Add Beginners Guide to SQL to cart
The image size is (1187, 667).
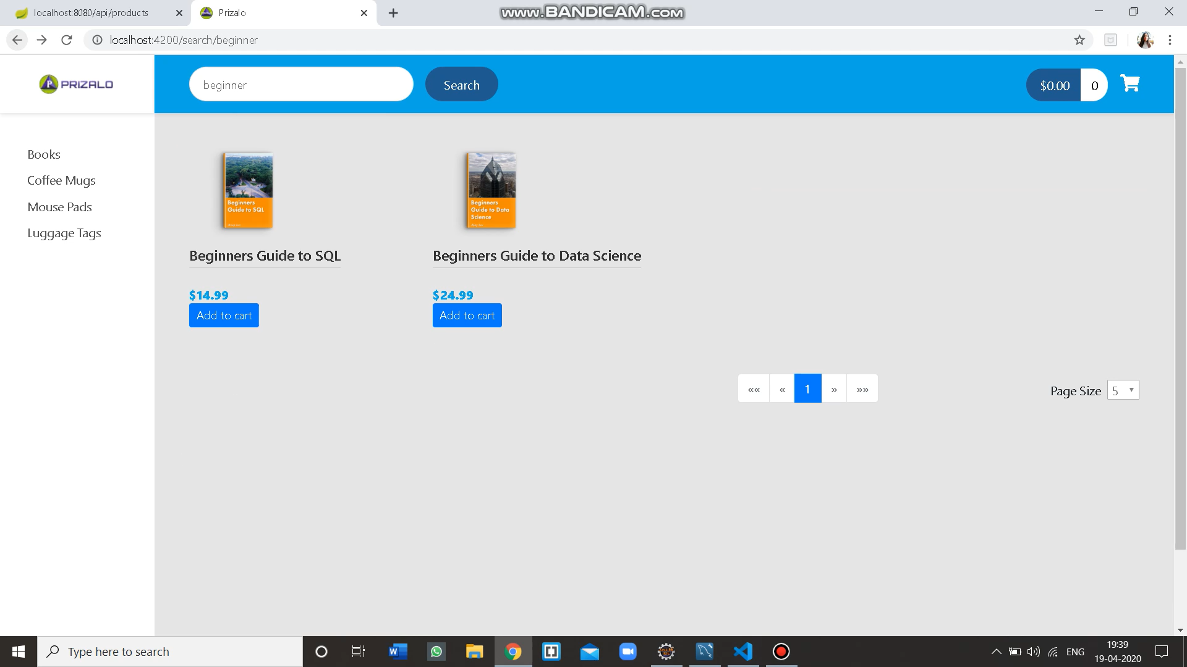point(224,315)
